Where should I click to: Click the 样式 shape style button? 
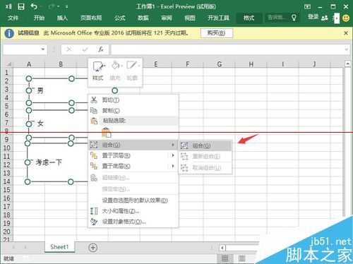tap(98, 71)
